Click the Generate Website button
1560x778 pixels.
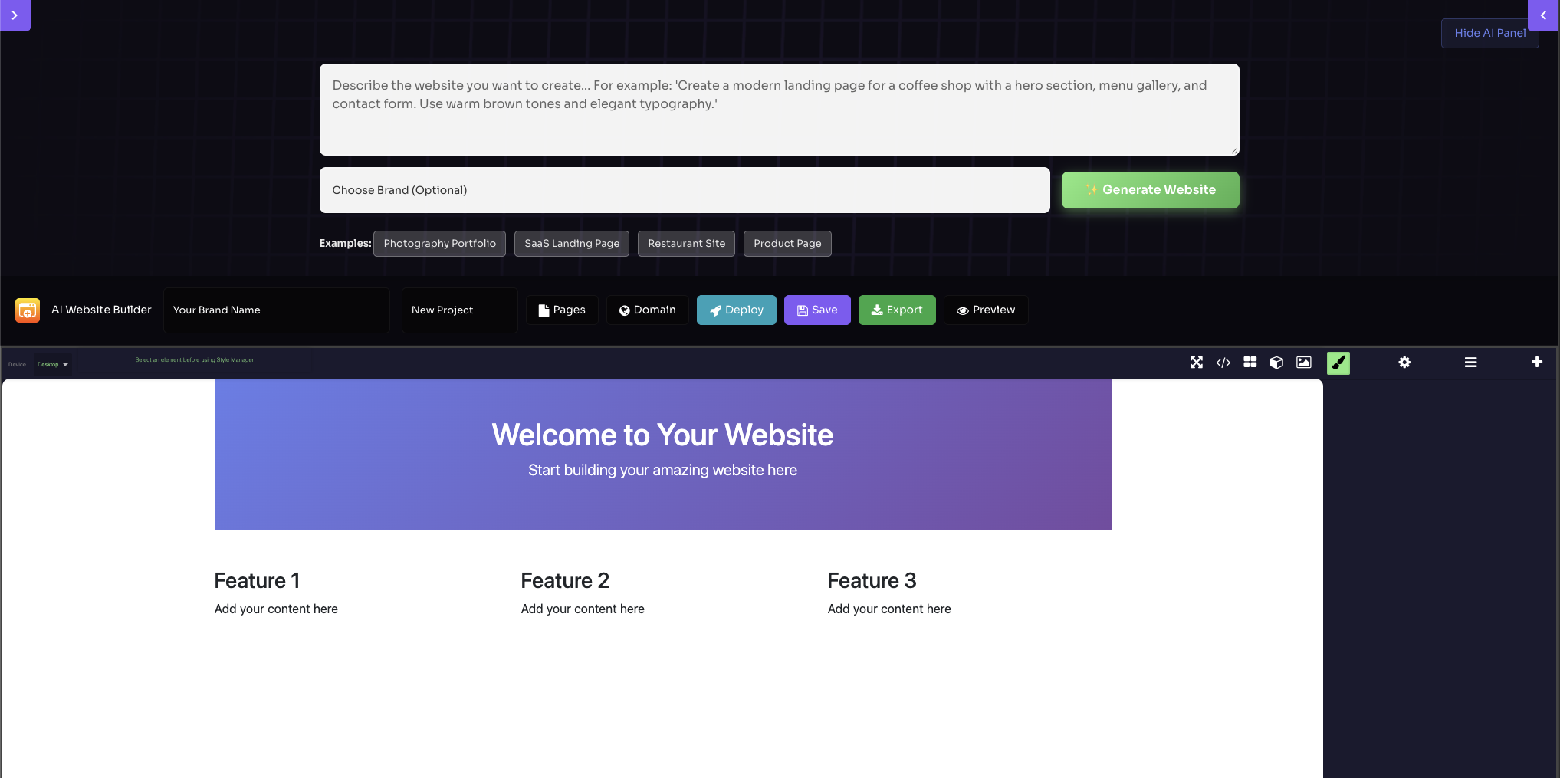(1150, 189)
